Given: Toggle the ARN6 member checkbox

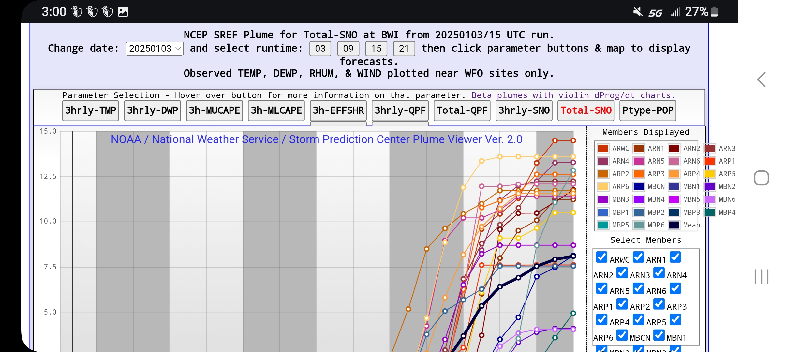Looking at the screenshot, I should (639, 288).
